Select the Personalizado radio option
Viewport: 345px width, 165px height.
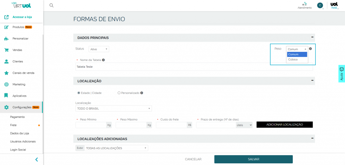tap(119, 93)
